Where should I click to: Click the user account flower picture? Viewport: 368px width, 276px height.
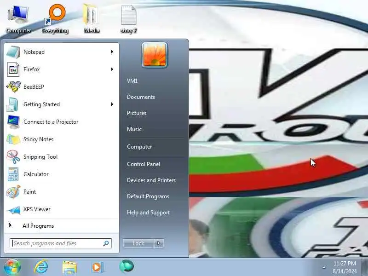[x=155, y=55]
